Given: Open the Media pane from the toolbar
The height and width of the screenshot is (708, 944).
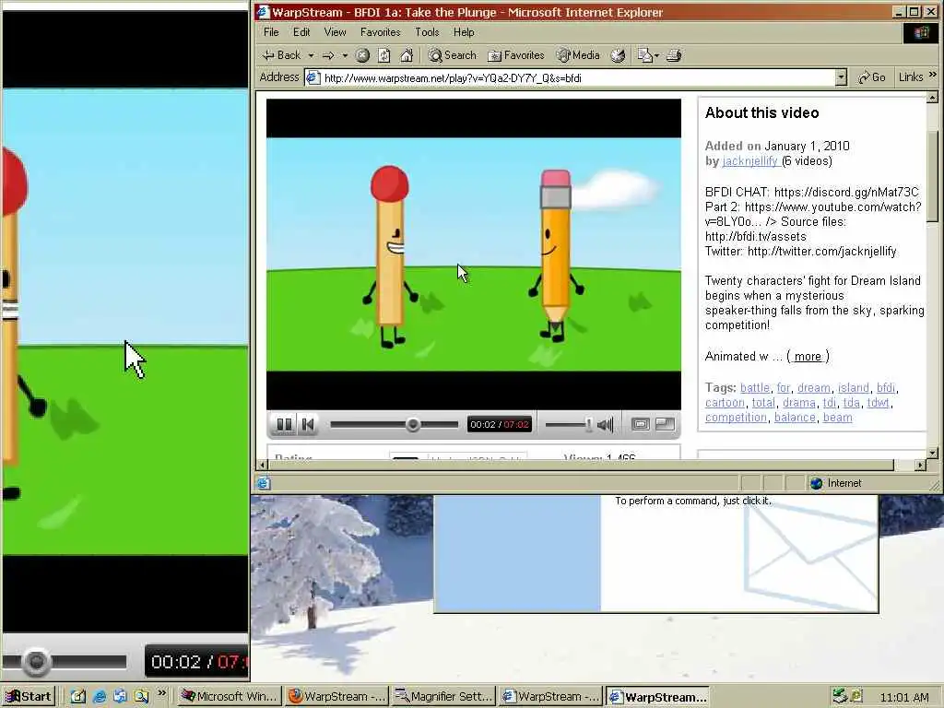Looking at the screenshot, I should coord(578,55).
